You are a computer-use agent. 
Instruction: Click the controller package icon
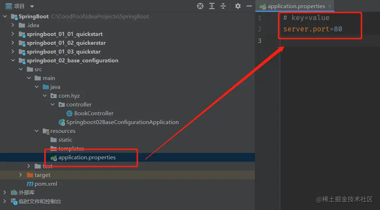(62, 104)
